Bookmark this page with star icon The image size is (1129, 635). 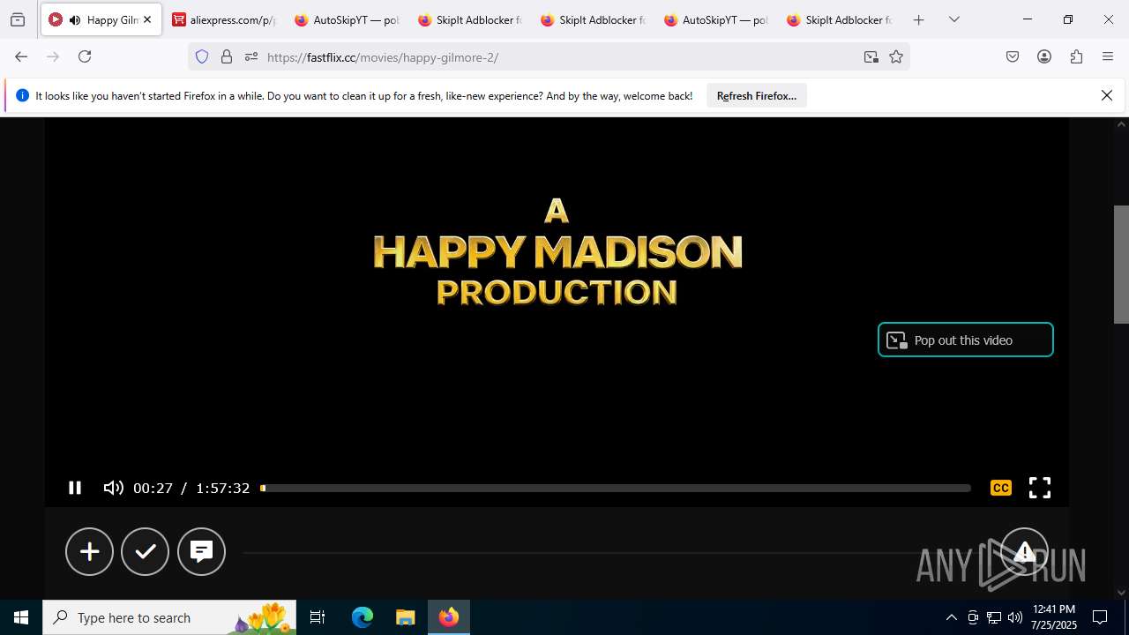(896, 56)
